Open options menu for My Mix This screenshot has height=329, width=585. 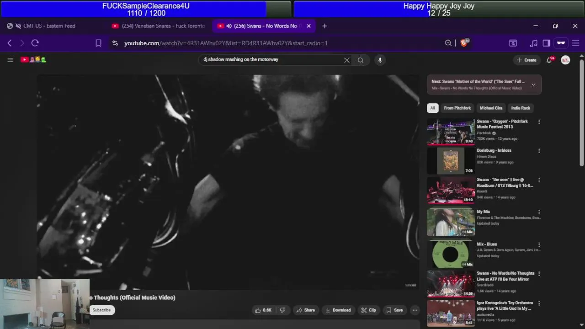539,212
